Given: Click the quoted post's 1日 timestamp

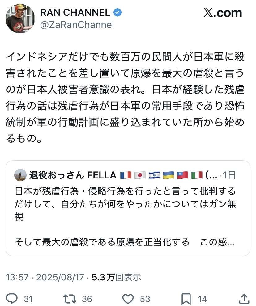Looking at the screenshot, I should click(229, 175).
